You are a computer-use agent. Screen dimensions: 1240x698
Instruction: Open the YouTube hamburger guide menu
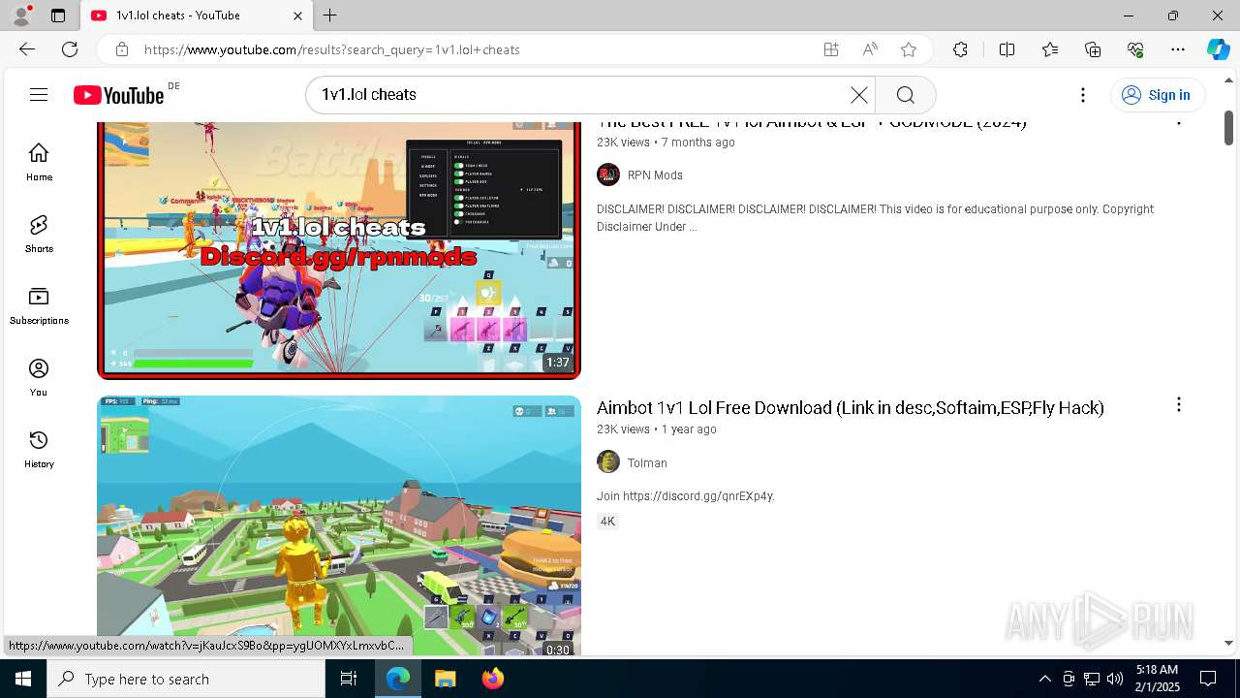pyautogui.click(x=39, y=94)
